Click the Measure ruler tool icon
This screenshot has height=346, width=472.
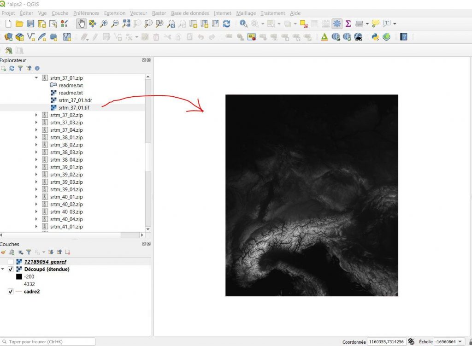pyautogui.click(x=359, y=23)
